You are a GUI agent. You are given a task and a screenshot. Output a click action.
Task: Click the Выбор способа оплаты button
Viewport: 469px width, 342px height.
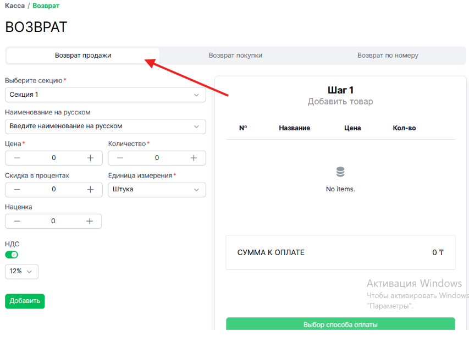(x=340, y=324)
